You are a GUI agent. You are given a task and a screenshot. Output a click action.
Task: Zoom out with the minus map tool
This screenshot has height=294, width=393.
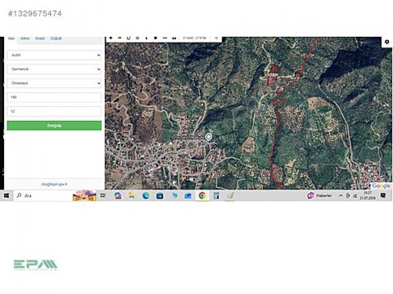coord(119,38)
